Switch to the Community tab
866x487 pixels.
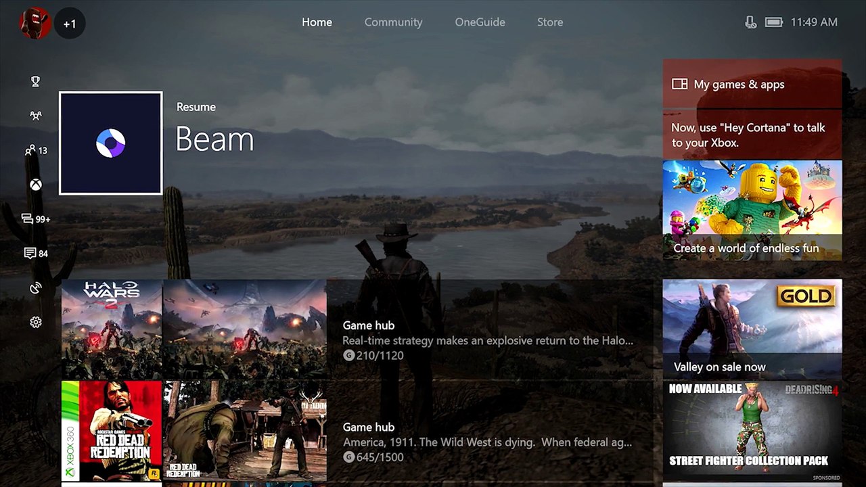click(393, 22)
